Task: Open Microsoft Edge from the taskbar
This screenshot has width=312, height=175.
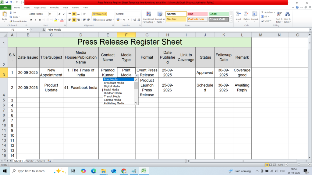Action: coord(93,171)
